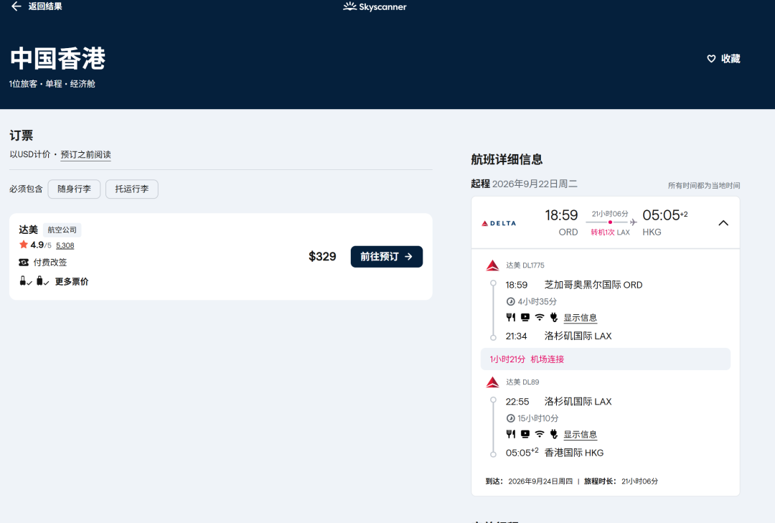Click the checked bag included icon
The image size is (775, 523).
(x=42, y=281)
